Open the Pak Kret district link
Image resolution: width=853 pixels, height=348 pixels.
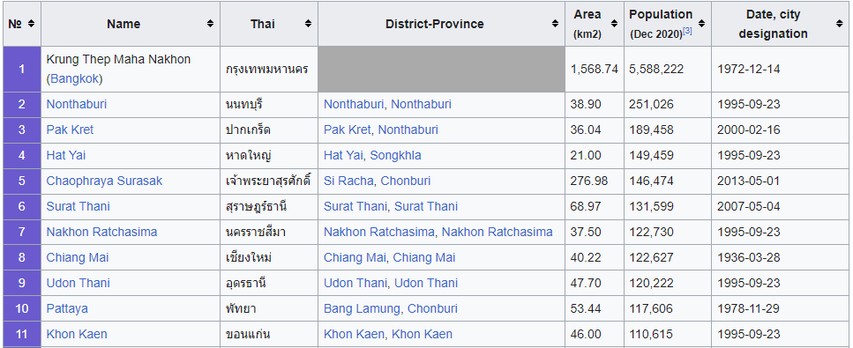click(x=347, y=130)
